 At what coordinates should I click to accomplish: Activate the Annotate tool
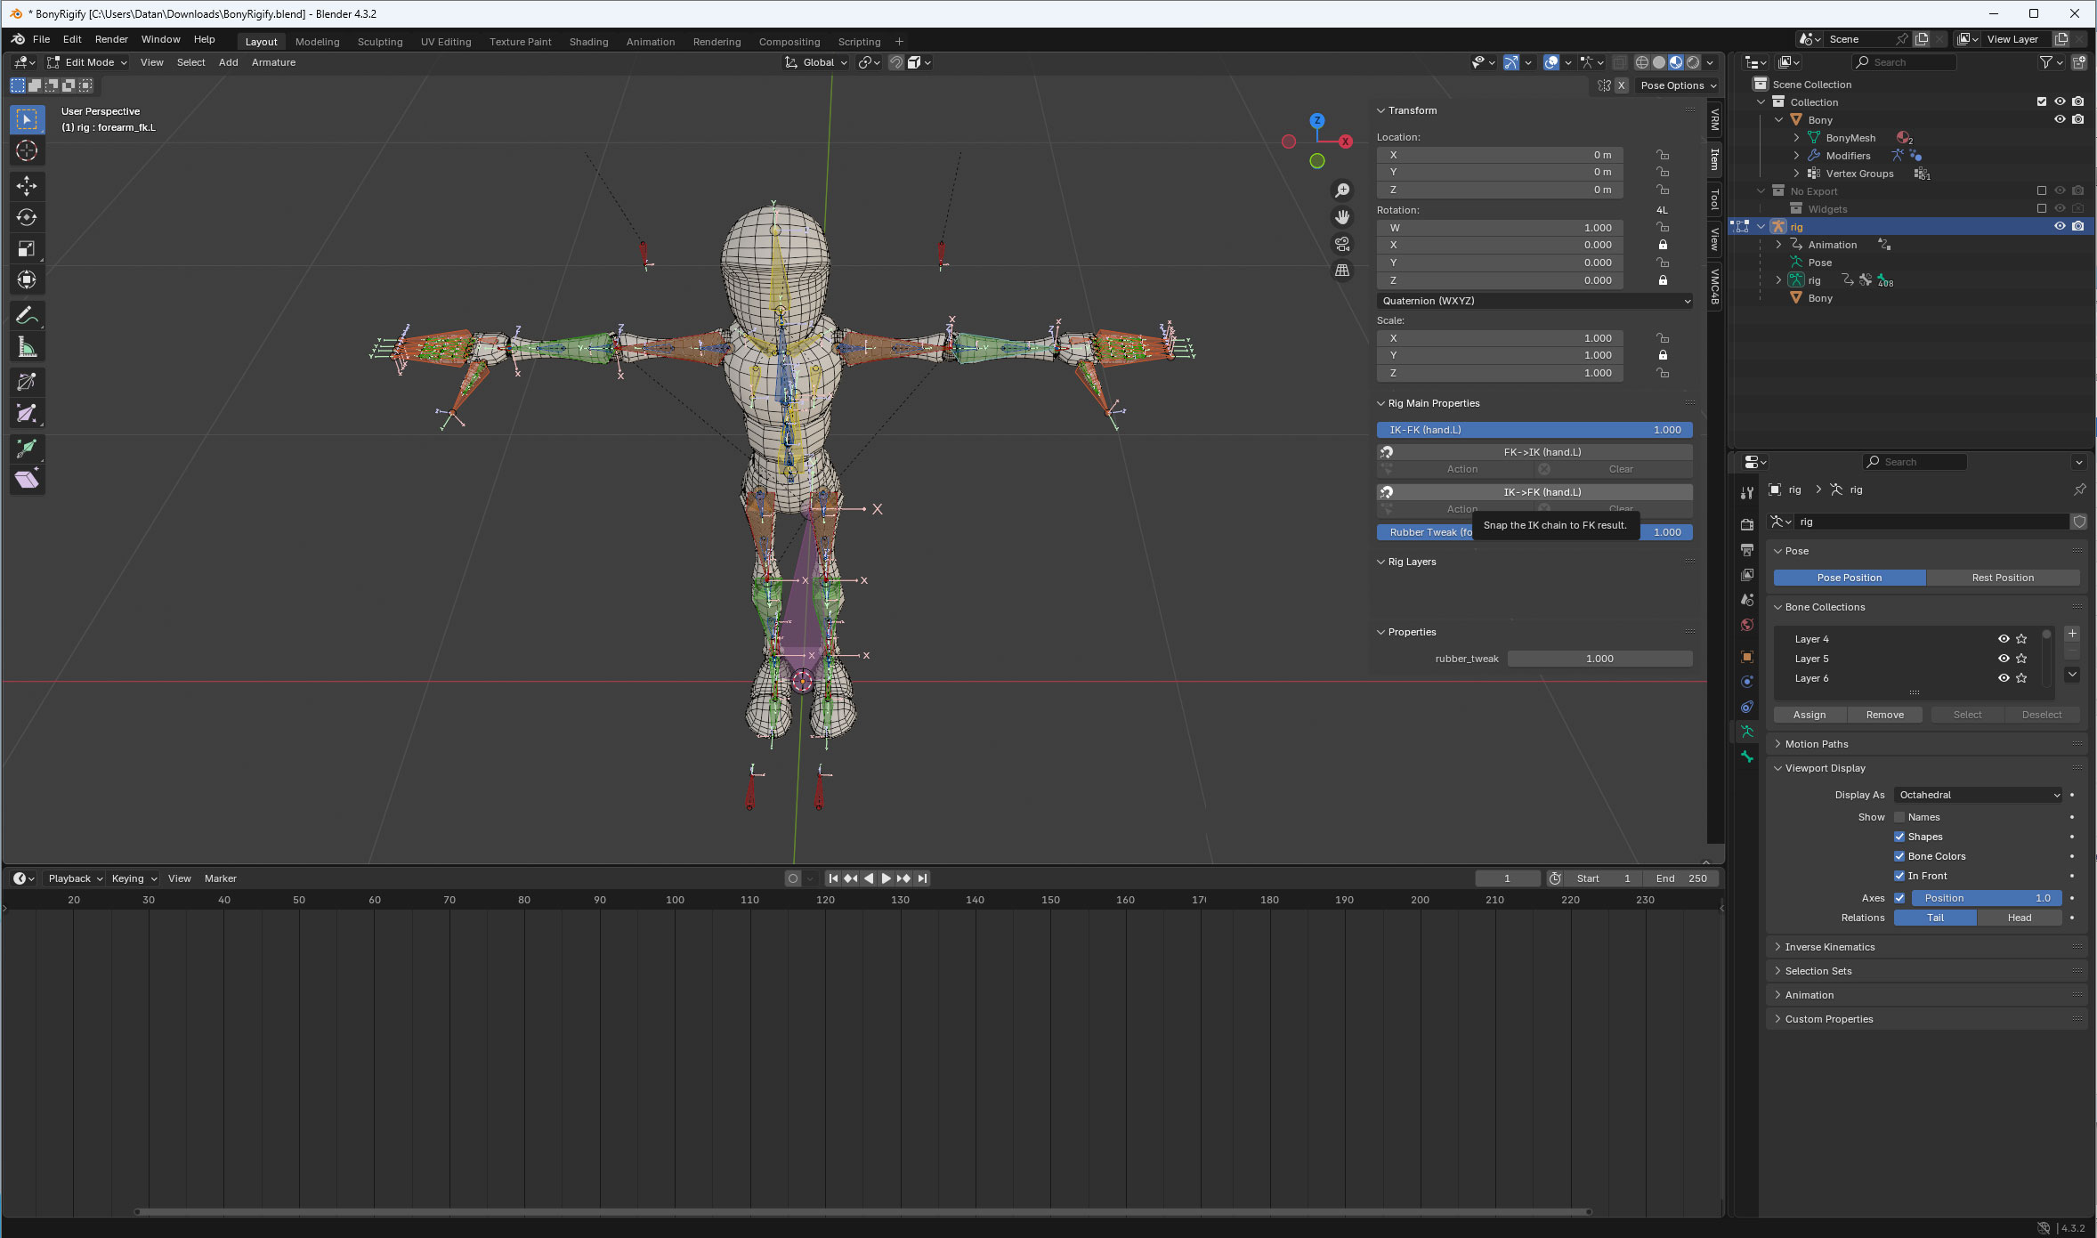27,315
